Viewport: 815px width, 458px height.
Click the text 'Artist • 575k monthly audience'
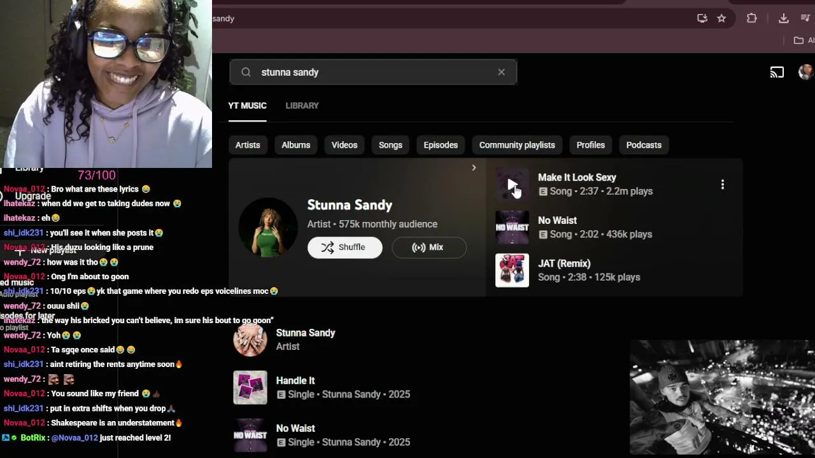(372, 224)
